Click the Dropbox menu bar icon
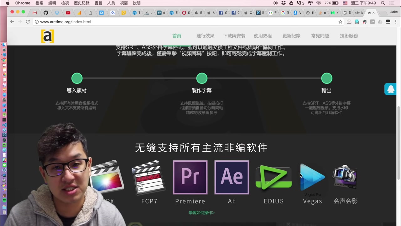This screenshot has height=226, width=401. [x=283, y=3]
